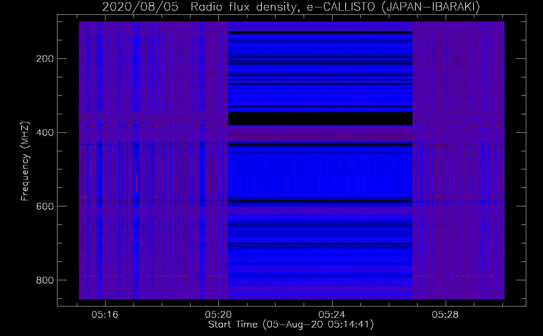Click the 05:20 time tick label
Viewport: 543px width, 336px height.
[218, 315]
